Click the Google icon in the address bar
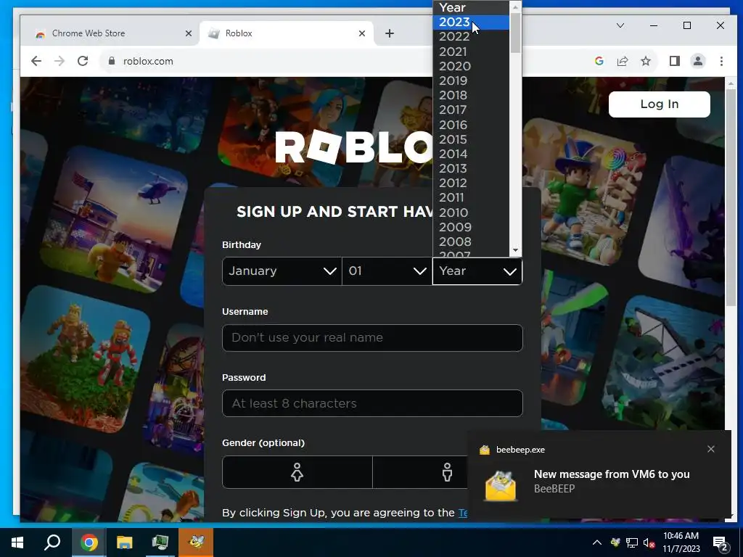The height and width of the screenshot is (557, 743). point(599,61)
